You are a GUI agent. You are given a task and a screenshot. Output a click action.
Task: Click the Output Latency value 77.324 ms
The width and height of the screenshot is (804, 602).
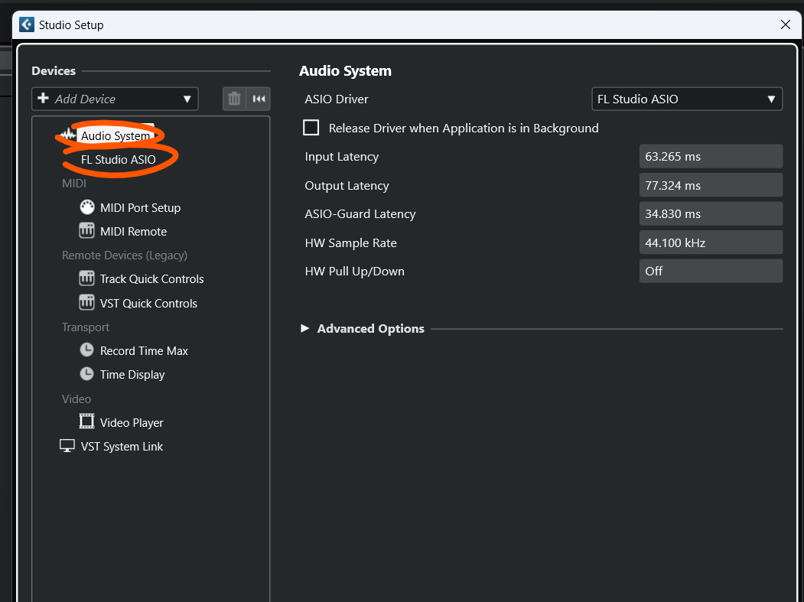point(711,185)
